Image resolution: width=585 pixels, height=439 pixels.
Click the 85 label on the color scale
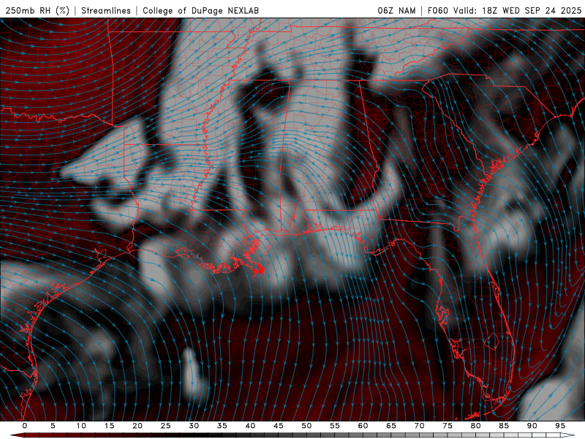(x=504, y=426)
